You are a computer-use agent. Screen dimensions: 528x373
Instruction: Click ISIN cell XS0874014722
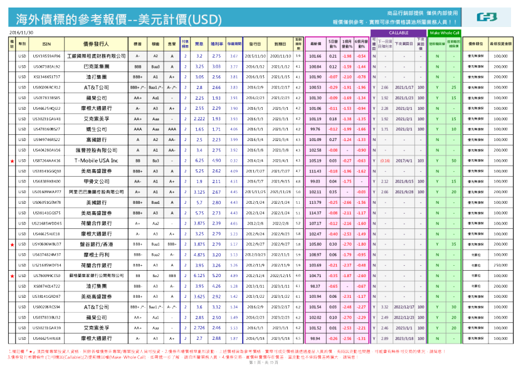click(x=47, y=286)
